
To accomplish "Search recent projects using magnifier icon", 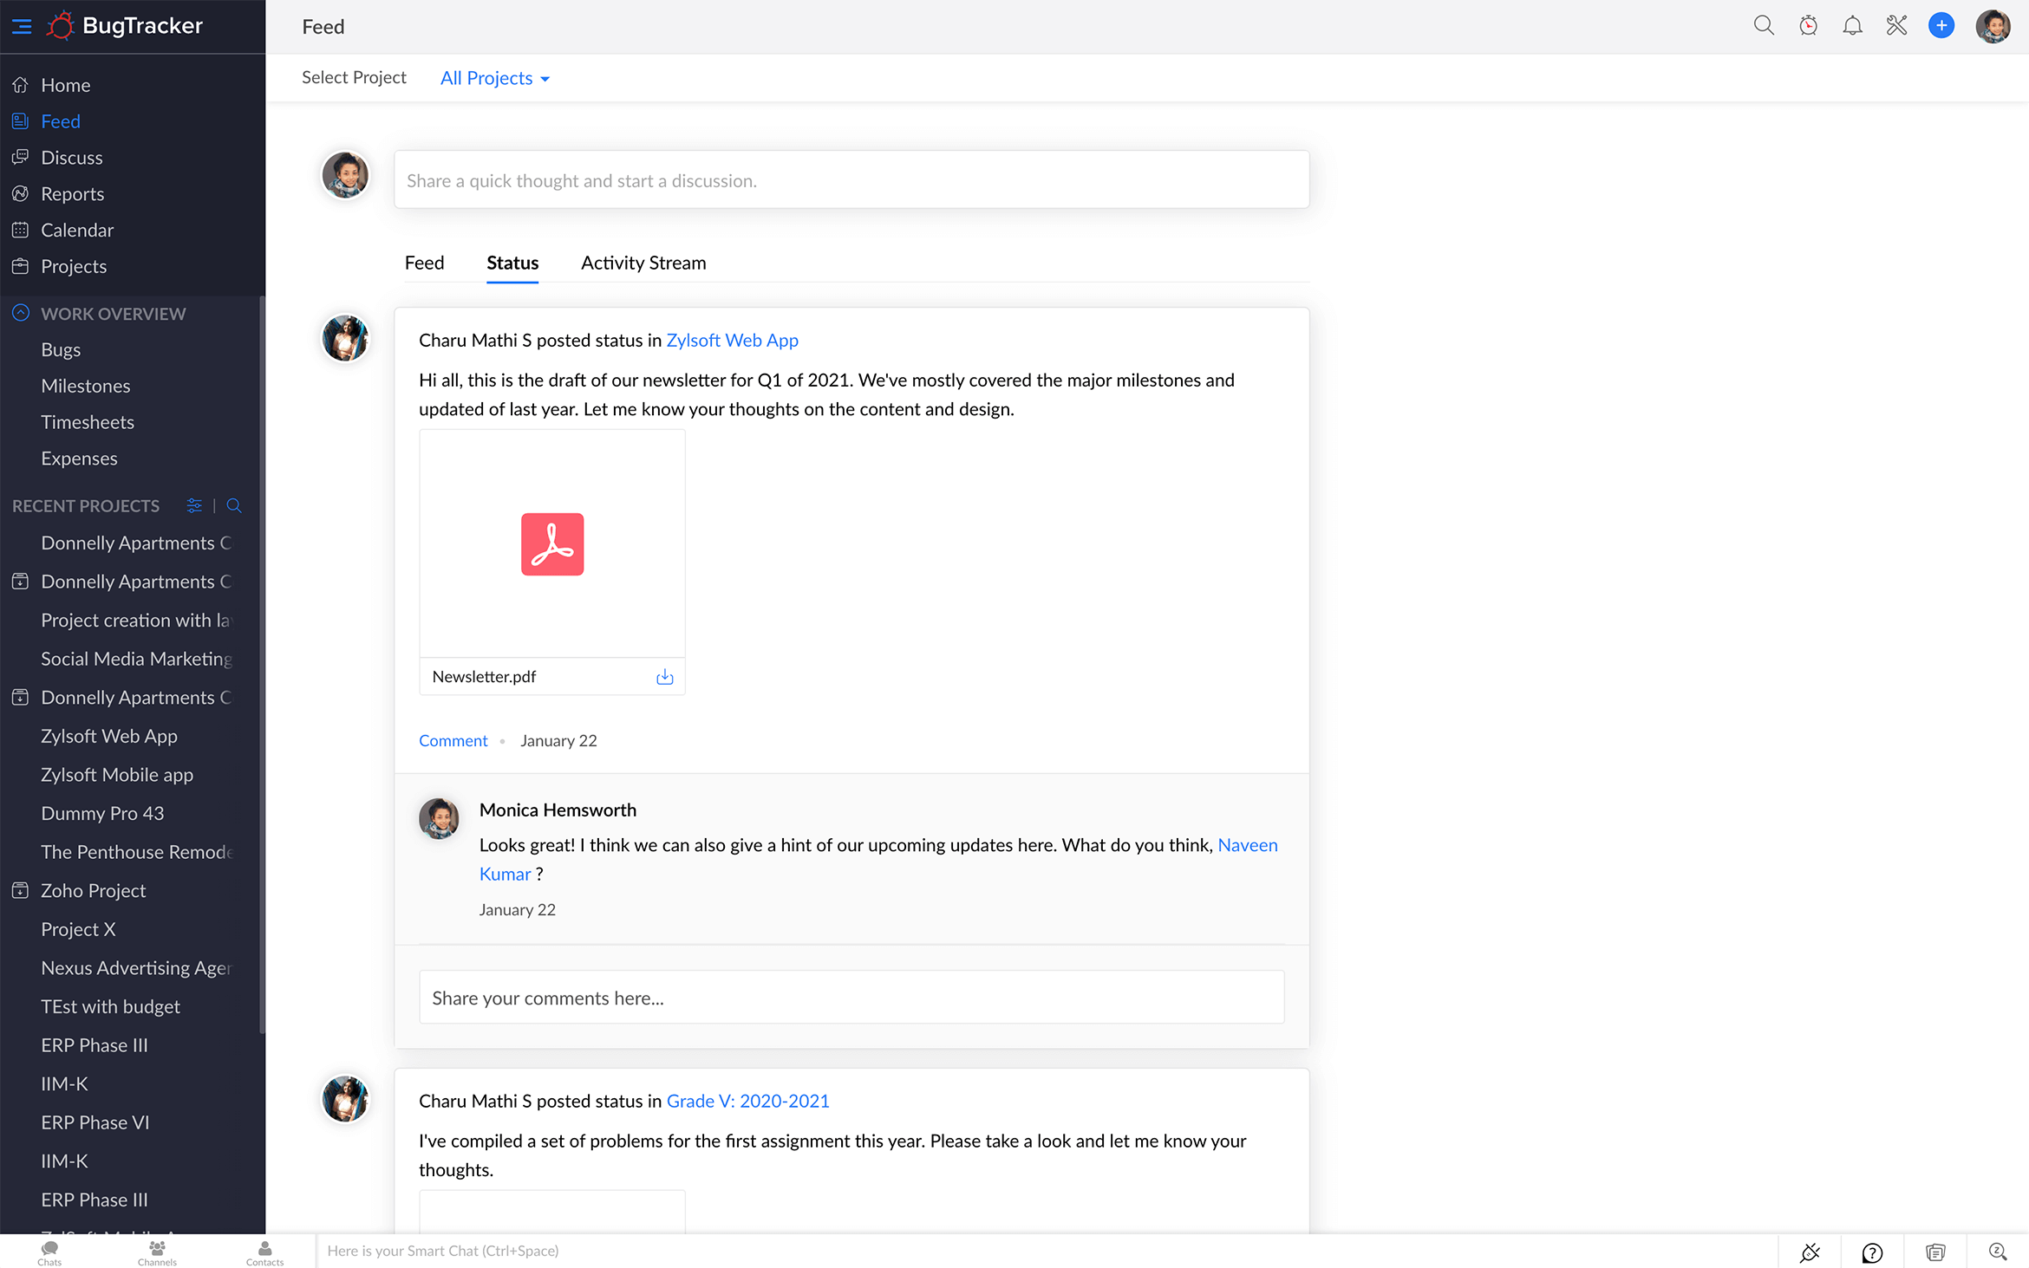I will point(234,505).
